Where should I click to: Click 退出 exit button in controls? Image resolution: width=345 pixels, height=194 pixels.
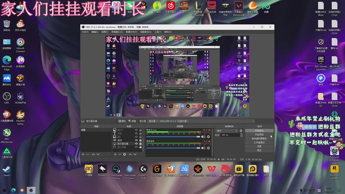click(259, 150)
